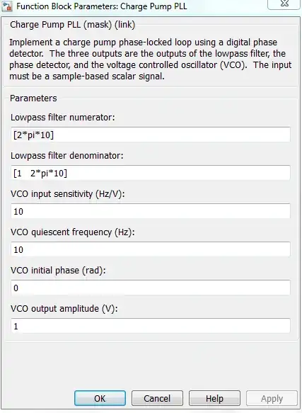Click the 'VCO input sensitivity (Hz/V):' label

click(68, 194)
